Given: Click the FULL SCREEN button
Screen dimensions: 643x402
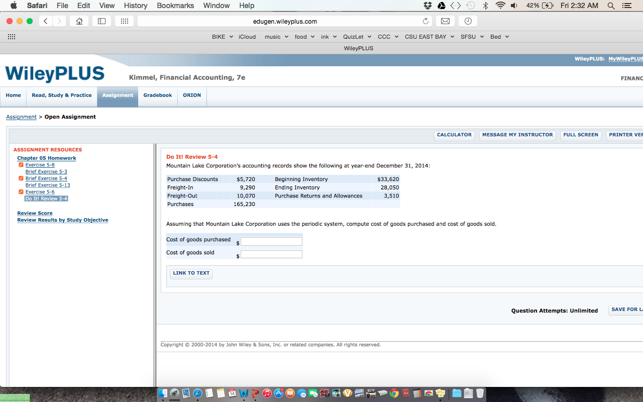Looking at the screenshot, I should (581, 135).
